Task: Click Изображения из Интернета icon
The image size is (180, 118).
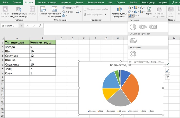Action: [54, 12]
